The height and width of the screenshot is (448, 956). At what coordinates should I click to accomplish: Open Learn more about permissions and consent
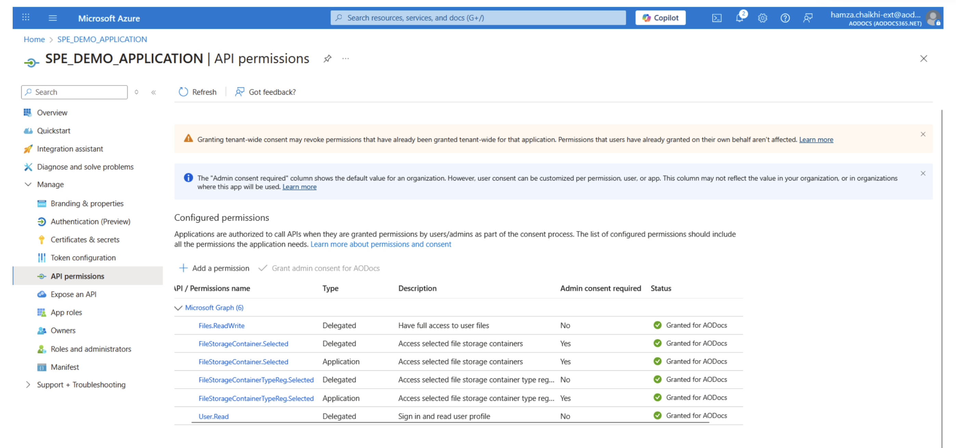[x=381, y=245]
